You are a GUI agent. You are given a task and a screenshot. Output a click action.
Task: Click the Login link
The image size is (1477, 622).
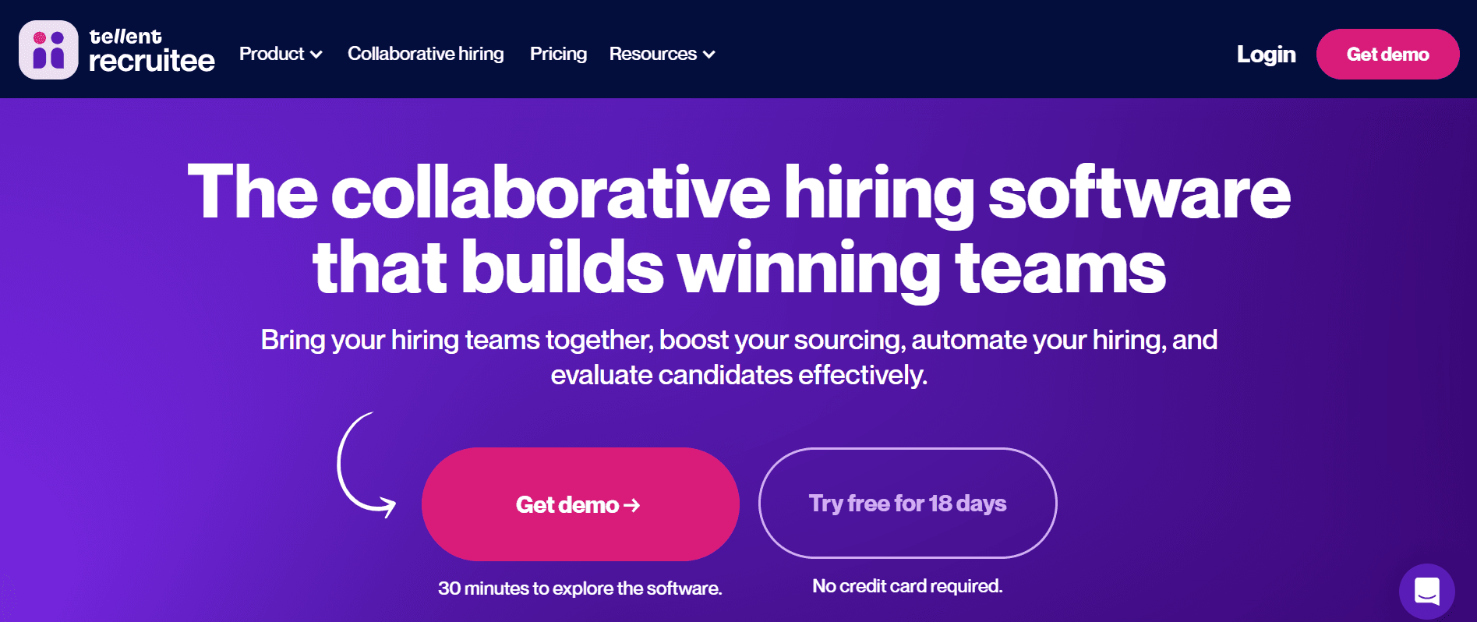click(1266, 54)
